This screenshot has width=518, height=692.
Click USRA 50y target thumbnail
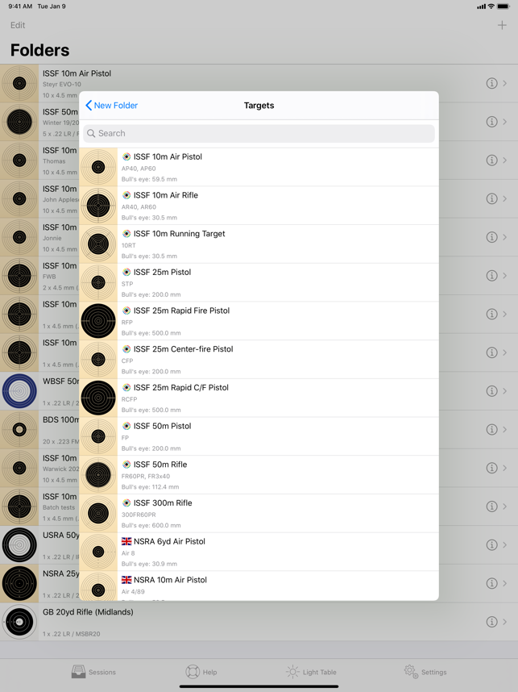point(19,544)
